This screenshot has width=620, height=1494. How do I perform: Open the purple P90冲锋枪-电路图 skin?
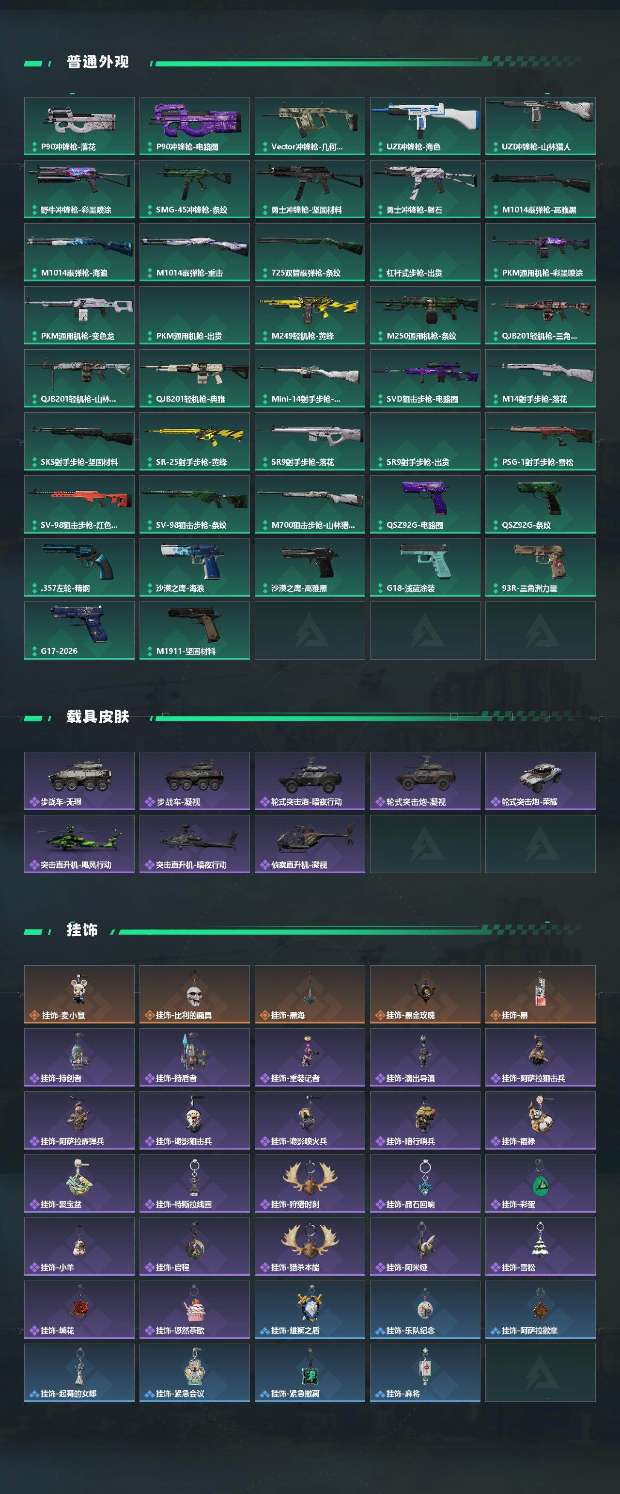pos(195,126)
